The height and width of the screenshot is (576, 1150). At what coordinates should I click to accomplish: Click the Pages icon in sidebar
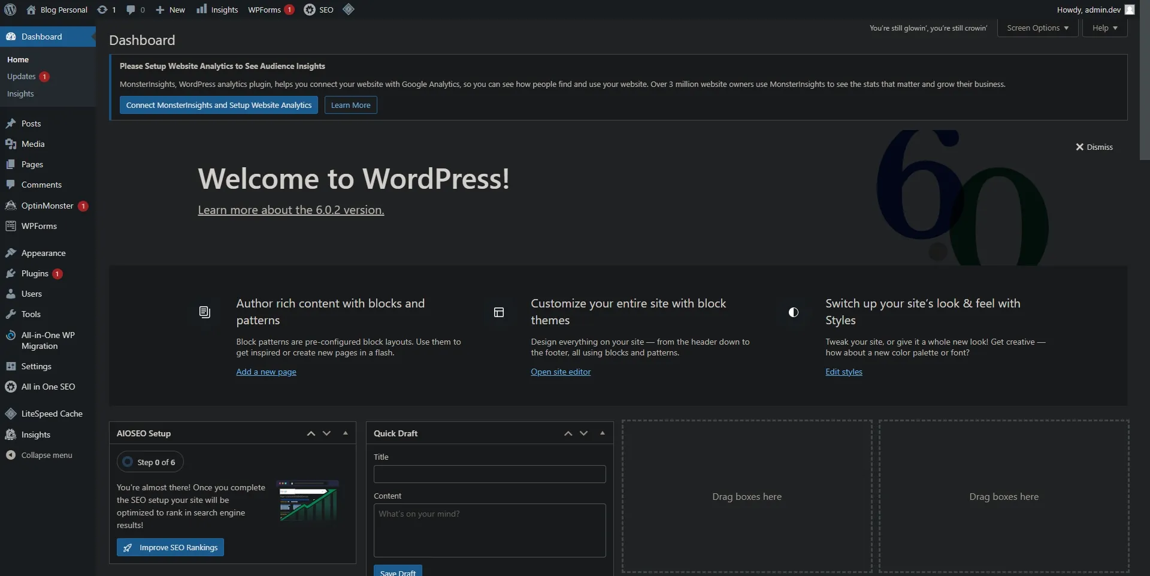pyautogui.click(x=11, y=164)
